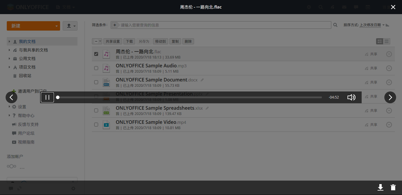Screen dimensions: 402x195
Task: Click the 移动到 toolbar button
Action: click(x=161, y=41)
